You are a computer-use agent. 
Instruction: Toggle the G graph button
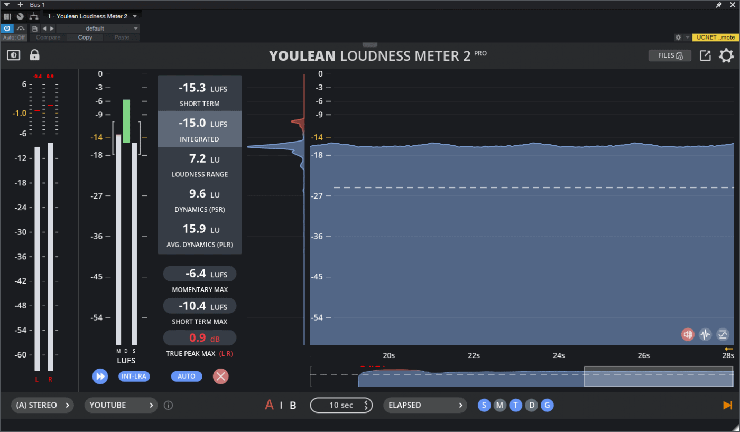(548, 405)
